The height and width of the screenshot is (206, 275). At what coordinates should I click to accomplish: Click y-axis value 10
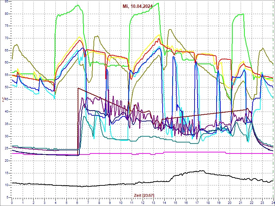pyautogui.click(x=7, y=185)
